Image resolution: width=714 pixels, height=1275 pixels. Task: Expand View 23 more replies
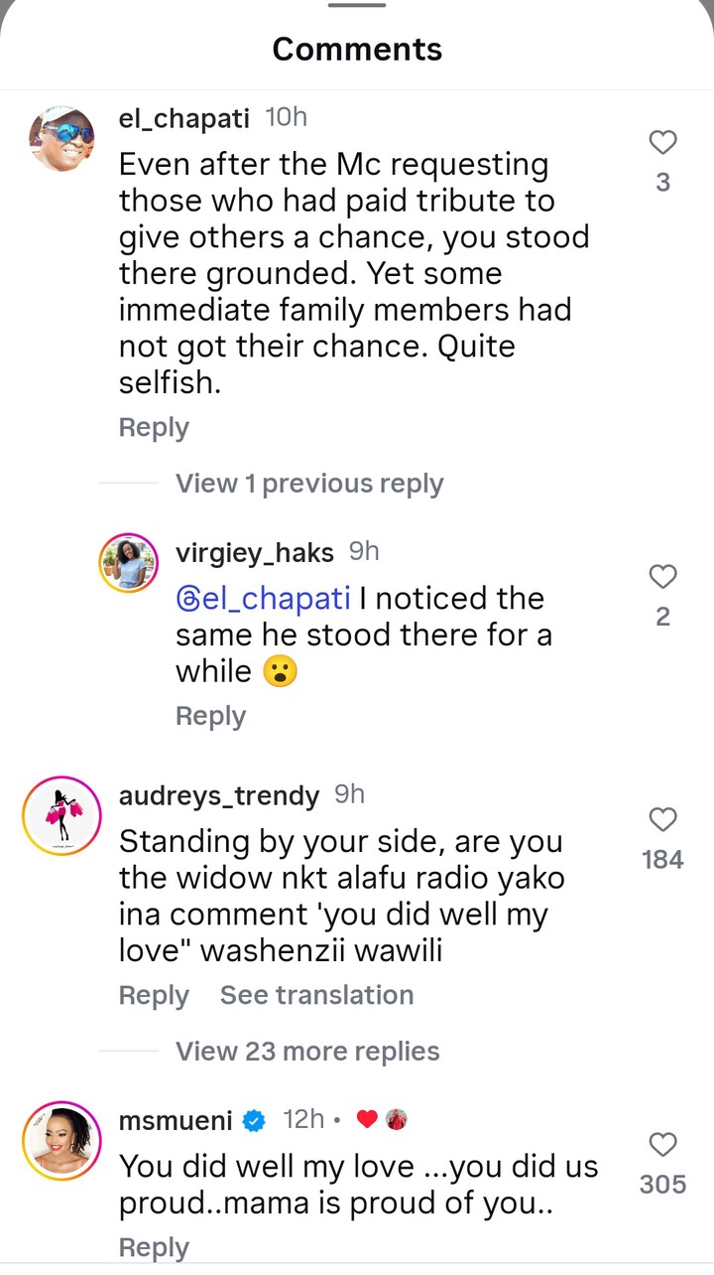pos(307,1051)
